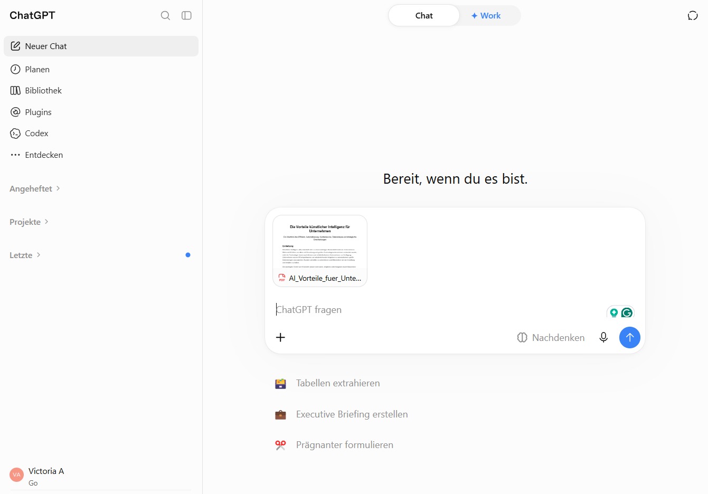Click the red PDF file icon
The image size is (708, 494).
(x=282, y=278)
